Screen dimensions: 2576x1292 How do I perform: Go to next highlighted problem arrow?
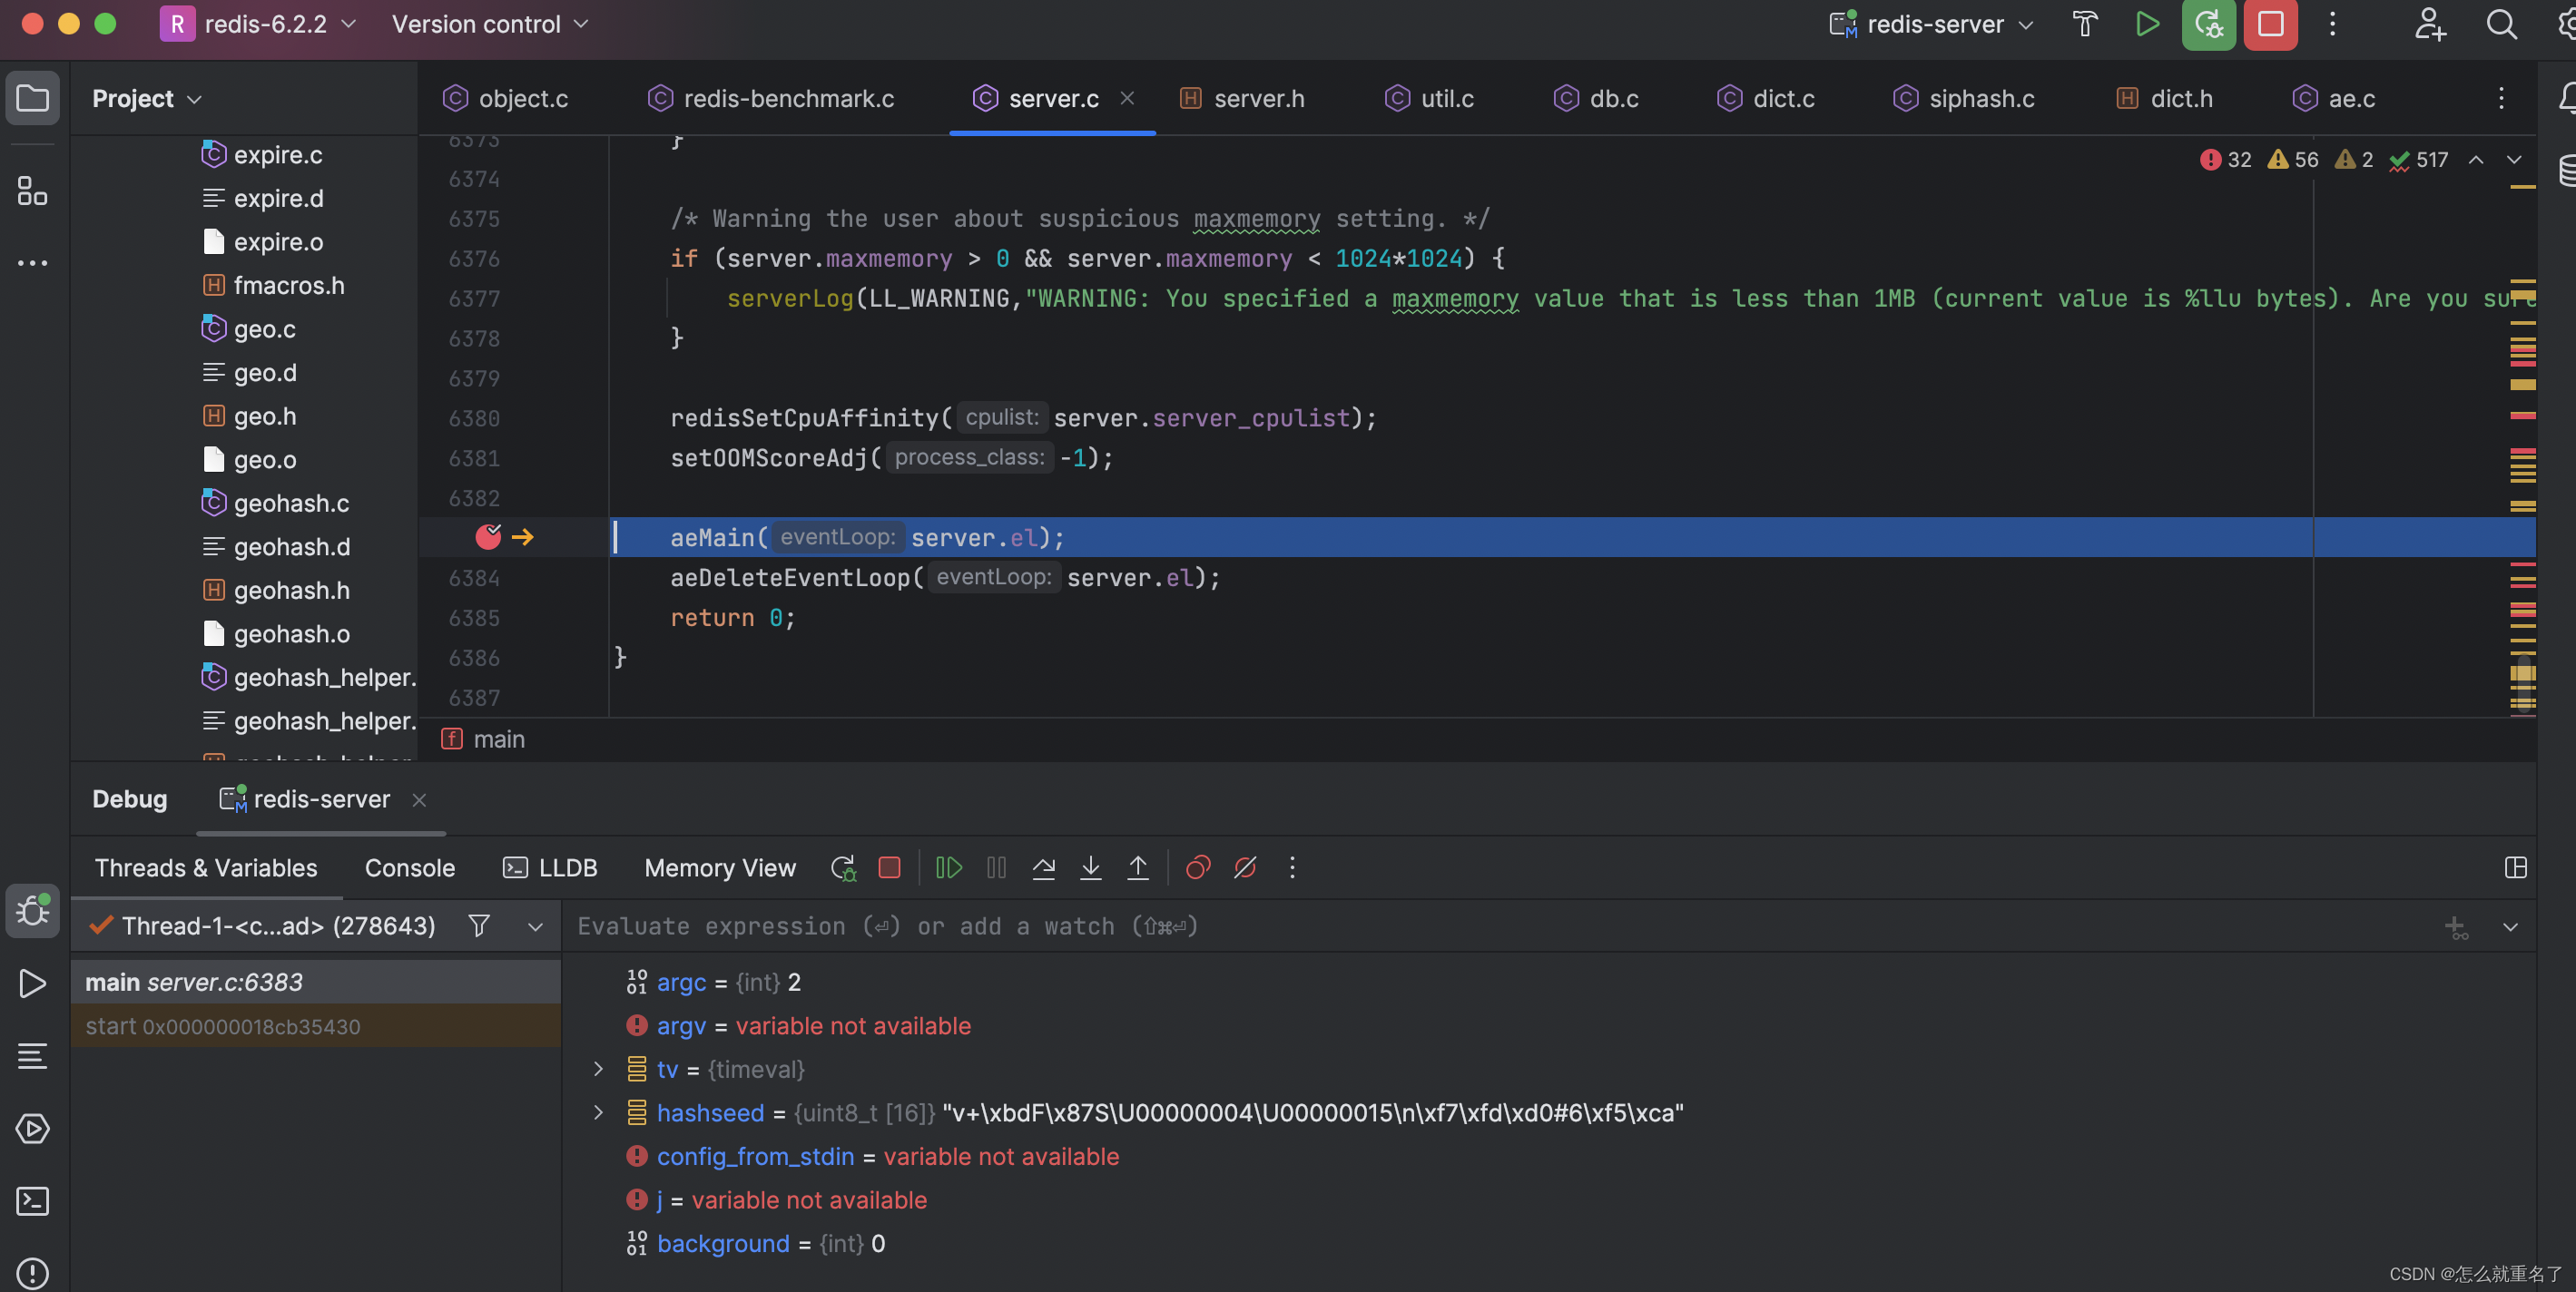coord(2513,160)
